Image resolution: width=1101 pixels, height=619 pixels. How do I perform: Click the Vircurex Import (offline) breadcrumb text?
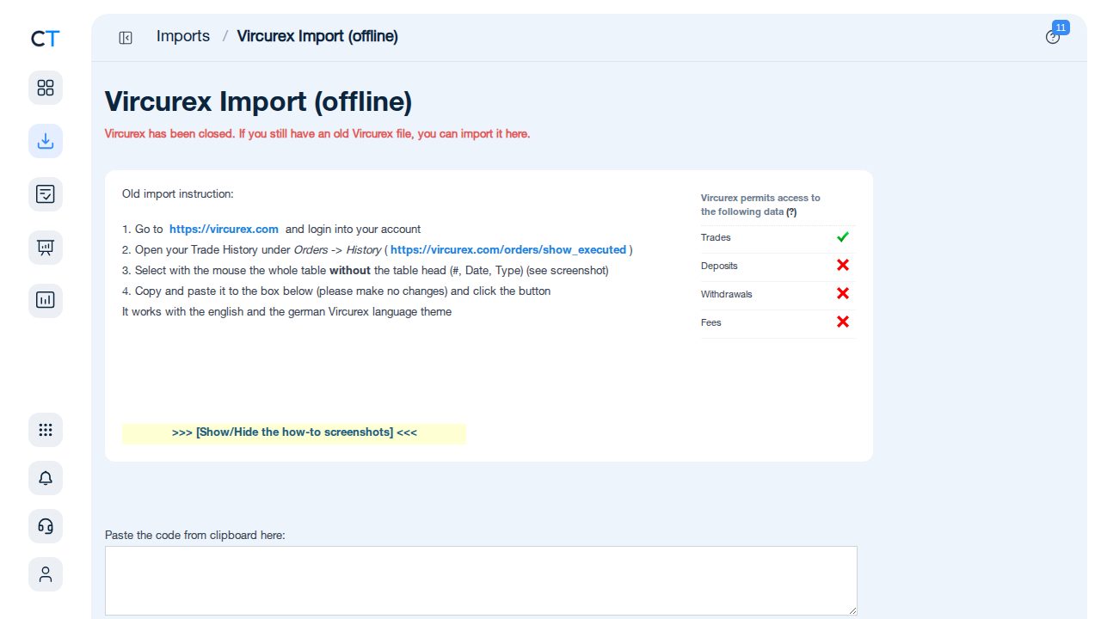[317, 36]
